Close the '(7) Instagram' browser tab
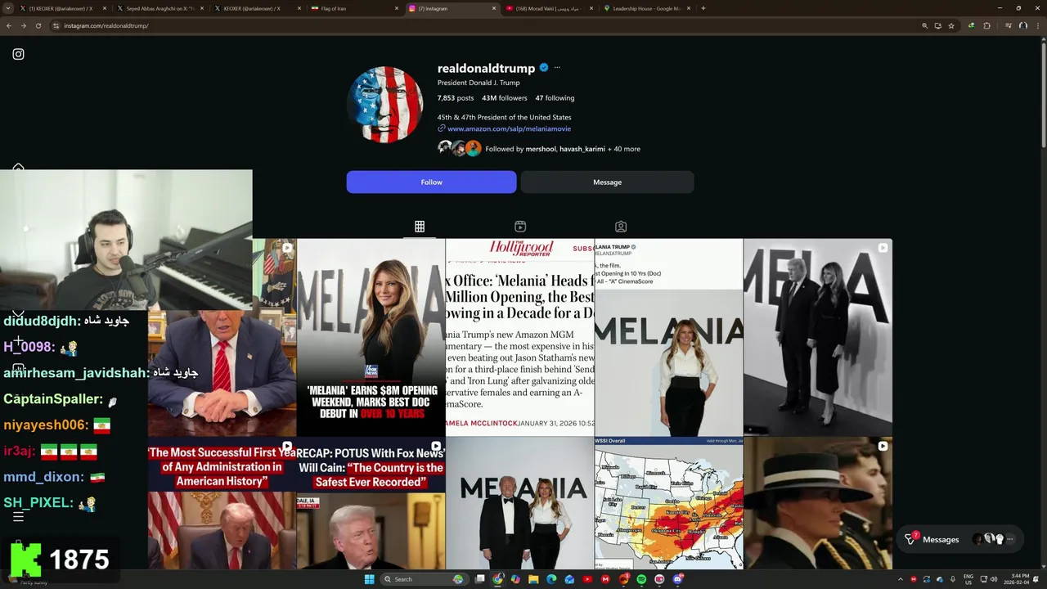The height and width of the screenshot is (589, 1047). 494,8
